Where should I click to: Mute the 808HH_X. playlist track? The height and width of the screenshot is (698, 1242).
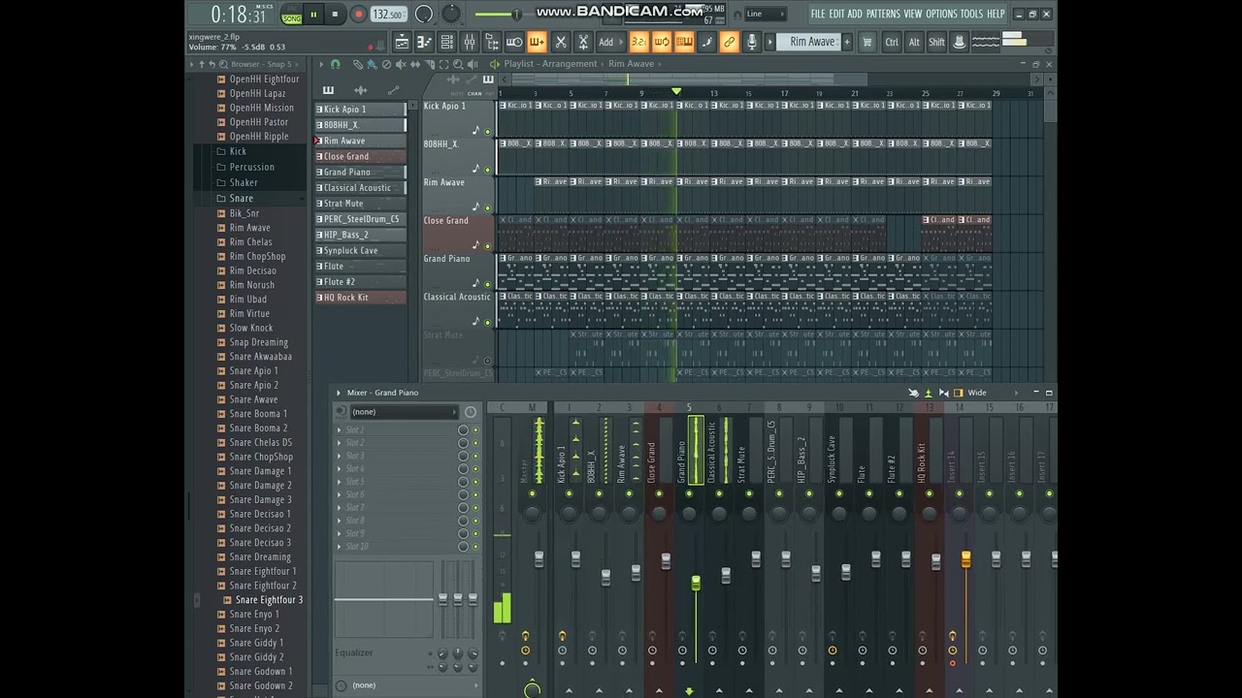coord(488,170)
